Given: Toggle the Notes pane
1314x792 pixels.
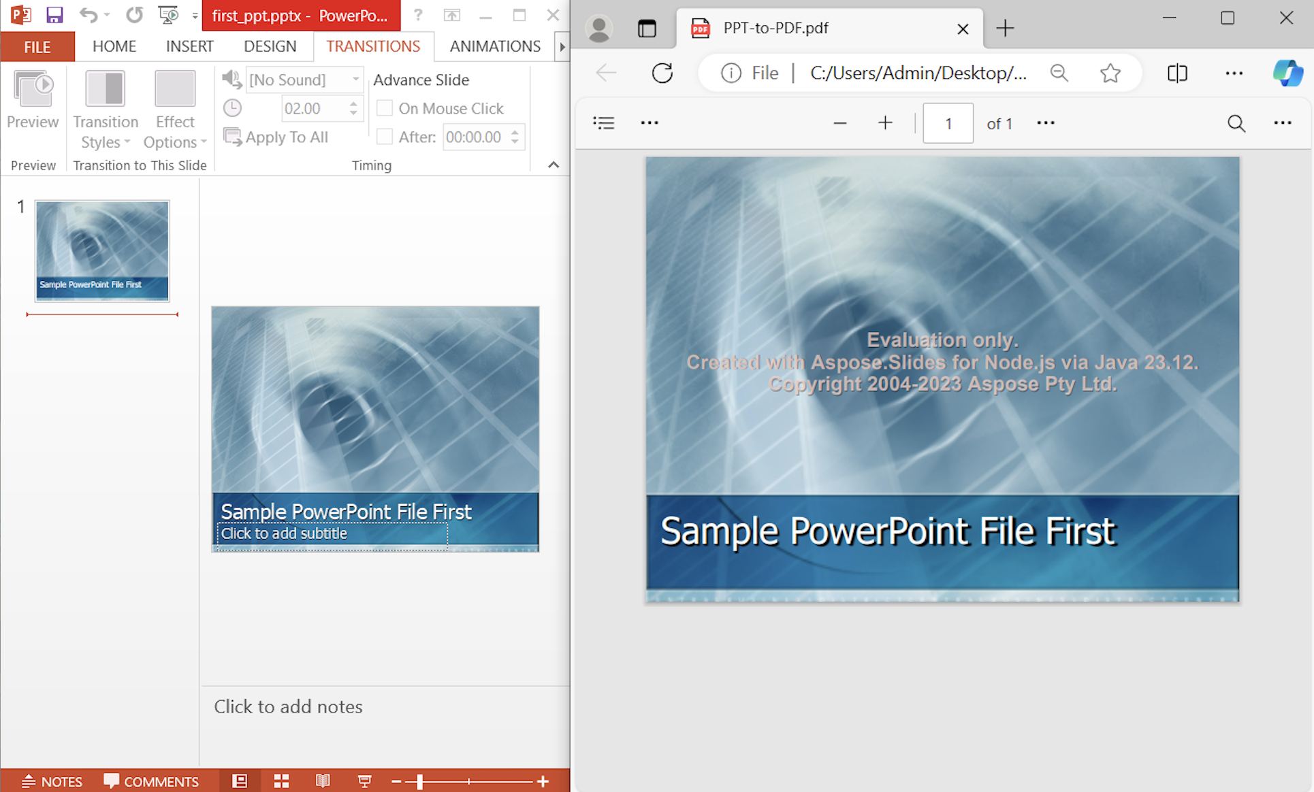Looking at the screenshot, I should (51, 780).
